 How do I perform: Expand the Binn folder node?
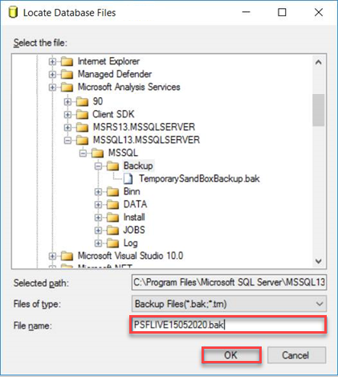pyautogui.click(x=98, y=192)
